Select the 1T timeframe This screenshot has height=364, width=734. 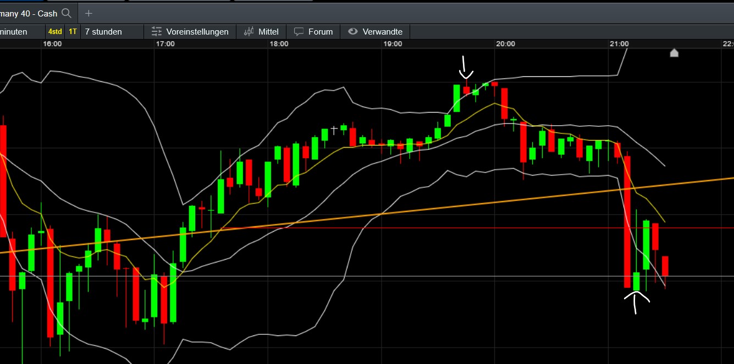[x=73, y=32]
